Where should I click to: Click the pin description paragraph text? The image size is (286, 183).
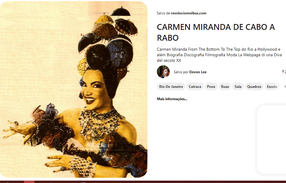(219, 55)
